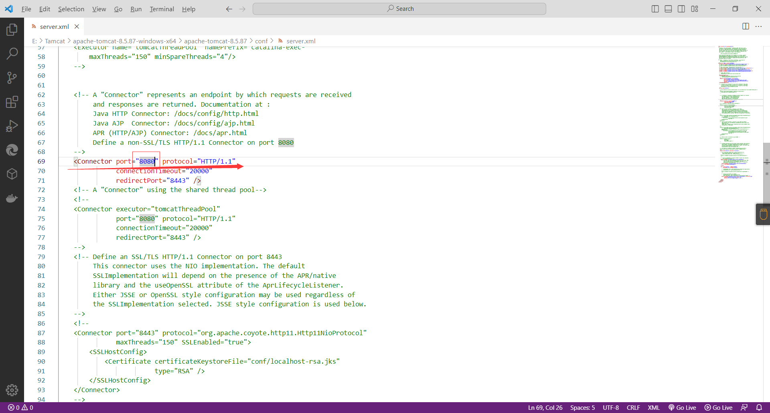
Task: Open Source Control view
Action: pyautogui.click(x=12, y=78)
